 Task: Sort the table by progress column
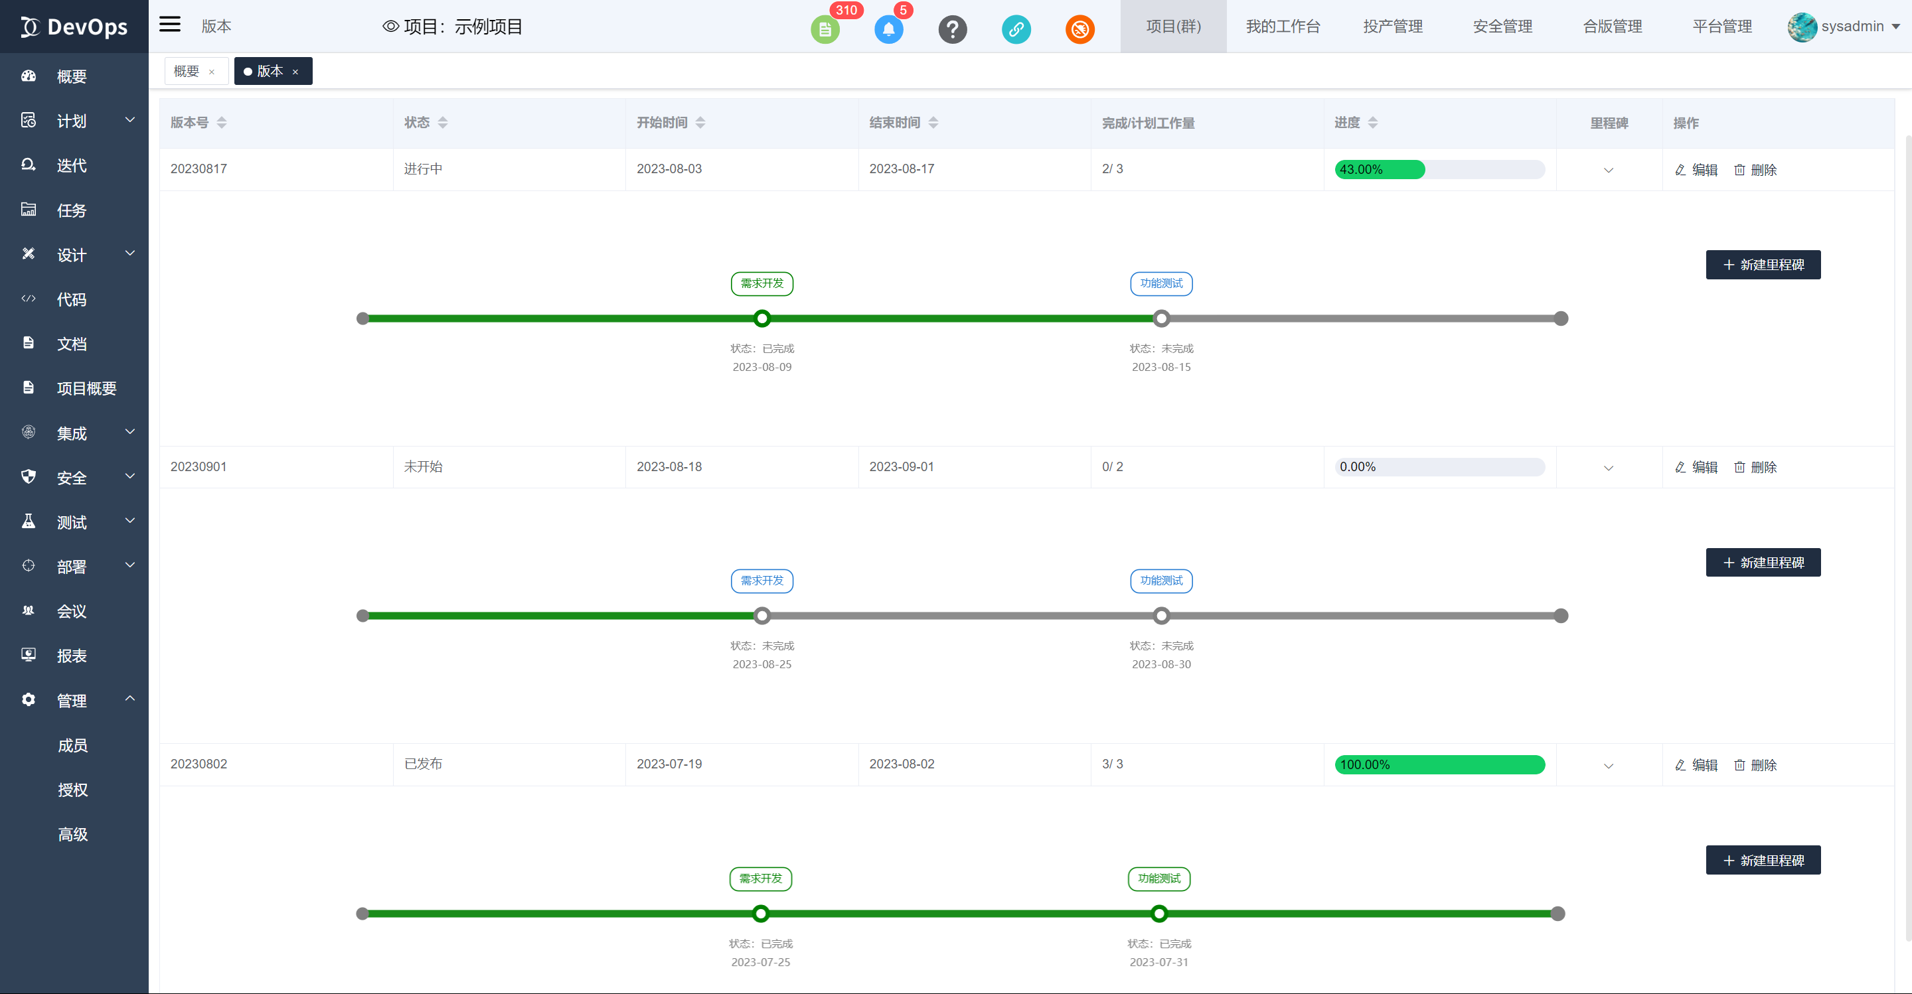[1372, 122]
